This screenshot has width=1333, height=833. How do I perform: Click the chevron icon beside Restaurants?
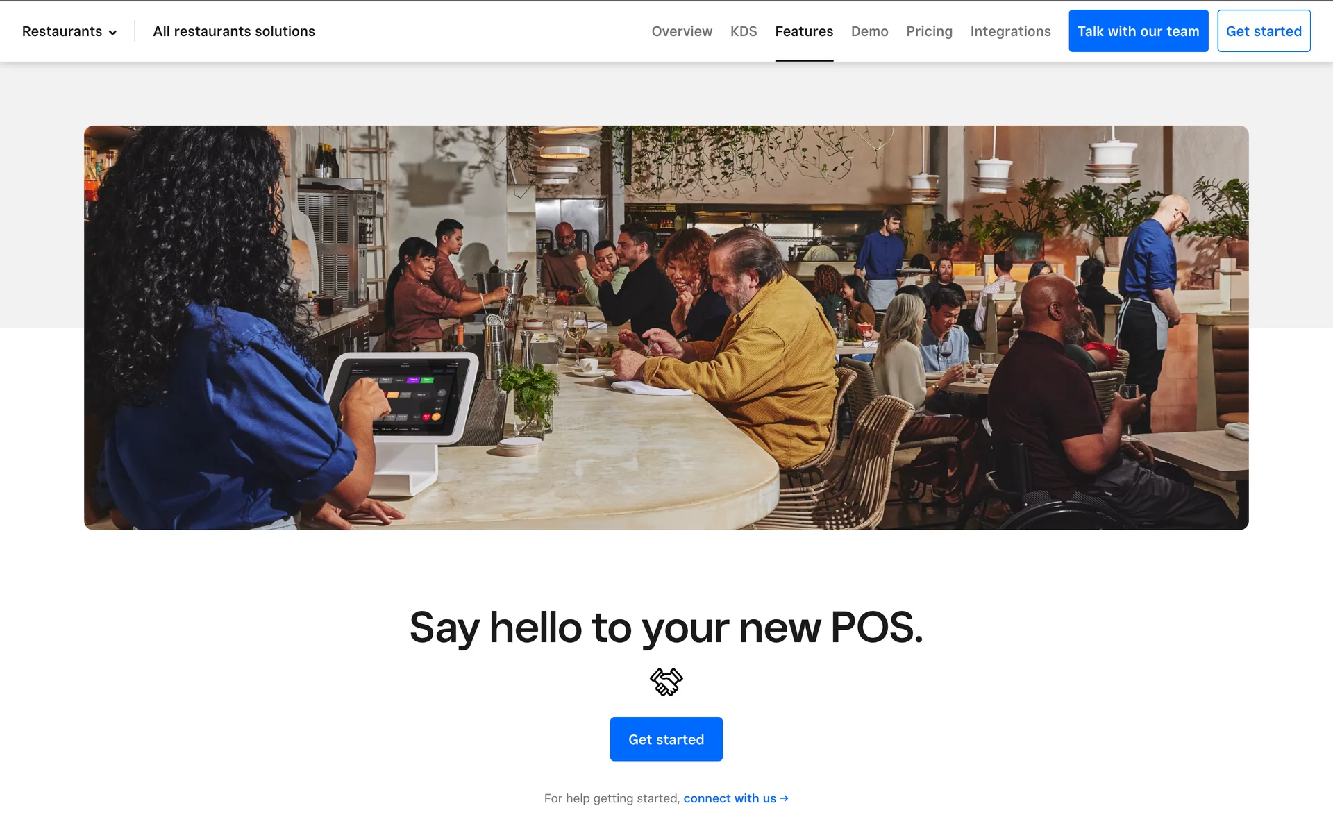coord(112,32)
